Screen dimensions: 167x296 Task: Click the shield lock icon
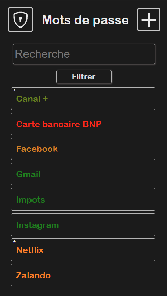pos(20,19)
